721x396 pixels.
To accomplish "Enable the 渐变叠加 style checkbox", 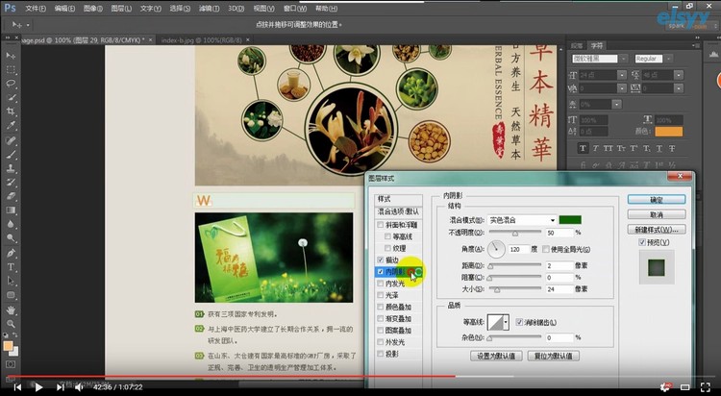I will (381, 318).
